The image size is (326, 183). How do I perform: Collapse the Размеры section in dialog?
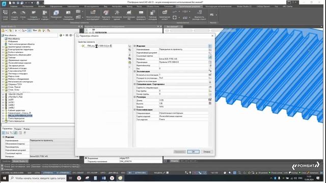click(x=134, y=97)
